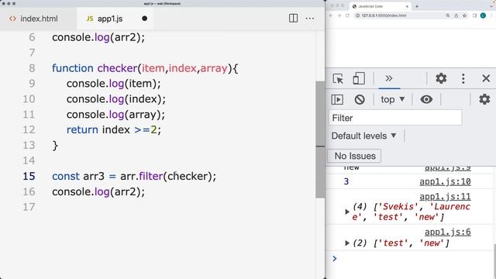Expand the logged array of 2 items

click(347, 243)
